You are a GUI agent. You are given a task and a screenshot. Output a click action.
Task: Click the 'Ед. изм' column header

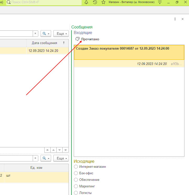[x=36, y=168]
